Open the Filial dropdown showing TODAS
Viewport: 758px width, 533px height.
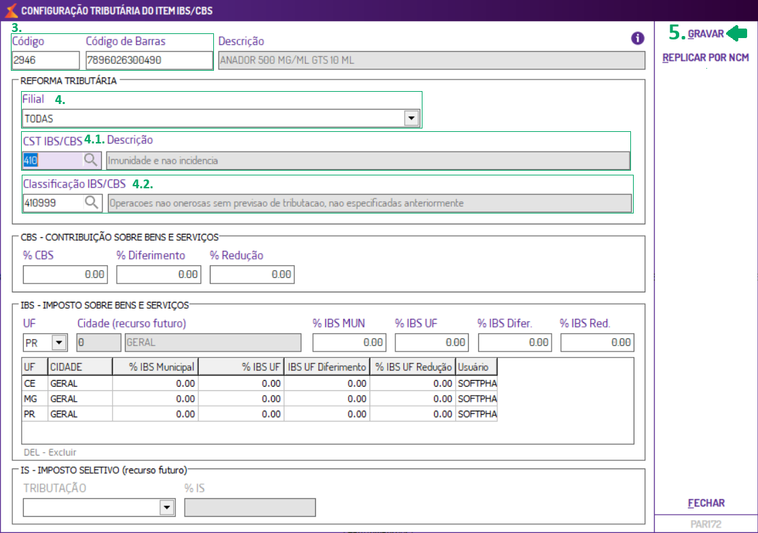[x=410, y=118]
